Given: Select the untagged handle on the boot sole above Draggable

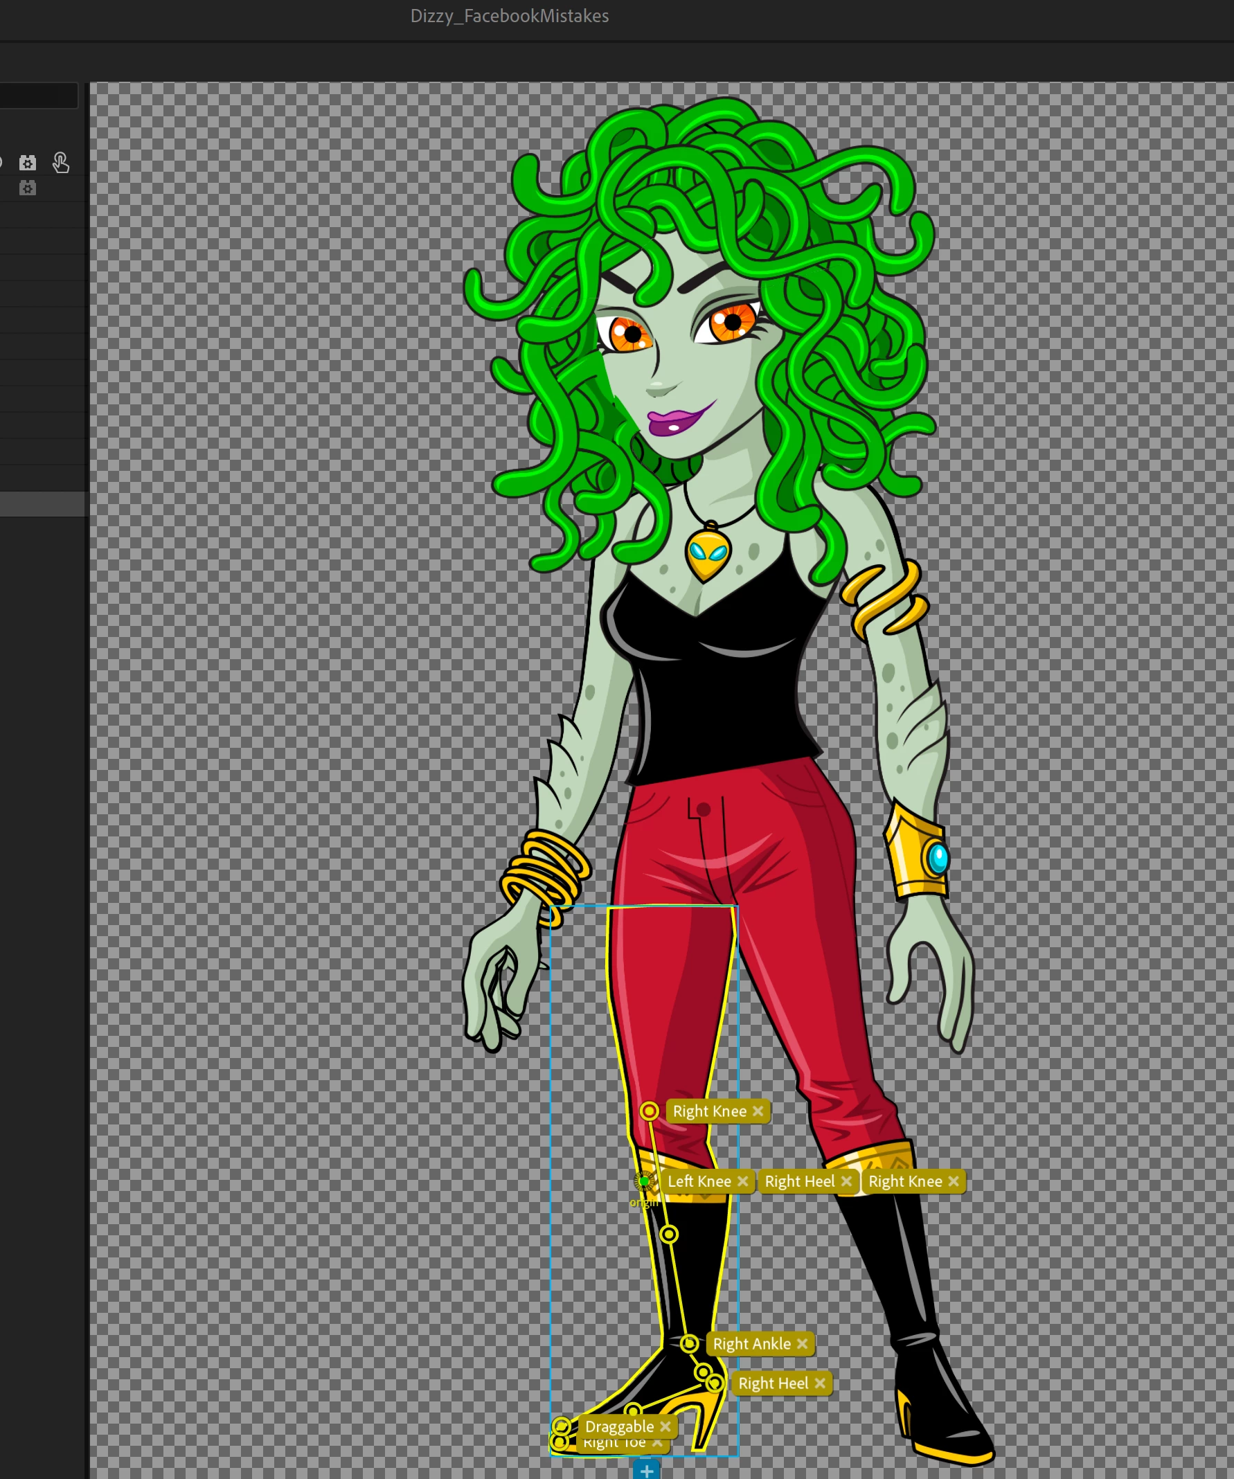Looking at the screenshot, I should click(x=633, y=1410).
